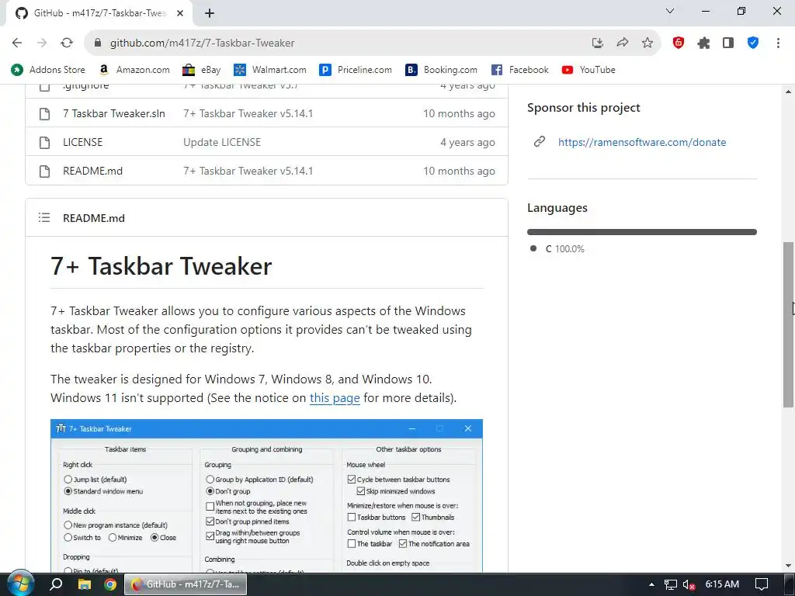795x596 pixels.
Task: Click the 6:15 AM clock
Action: tap(722, 584)
